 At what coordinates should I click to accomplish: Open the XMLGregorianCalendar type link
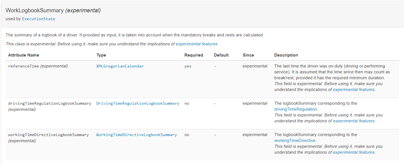click(x=120, y=66)
